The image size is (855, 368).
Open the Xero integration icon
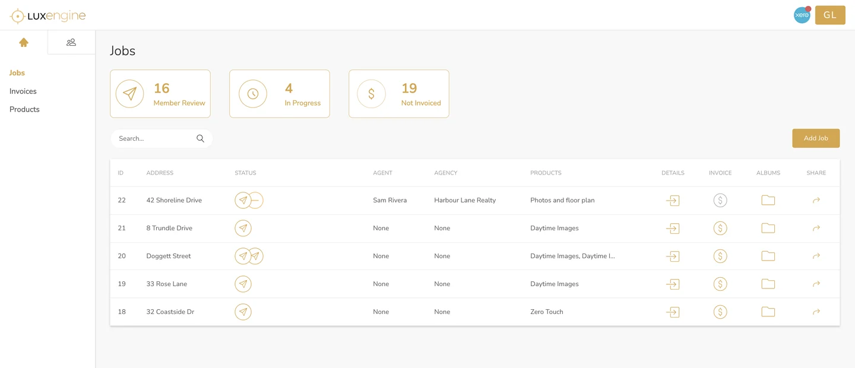[x=802, y=15]
